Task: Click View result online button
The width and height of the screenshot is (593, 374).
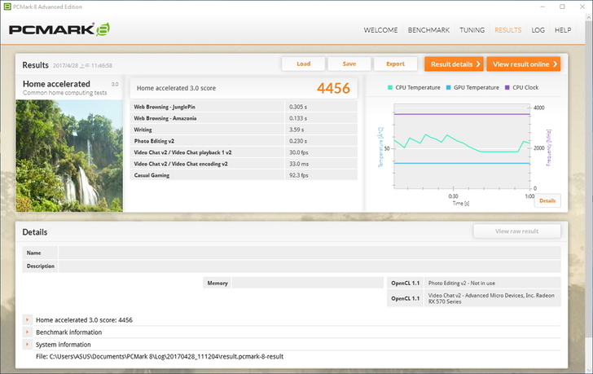Action: [524, 64]
